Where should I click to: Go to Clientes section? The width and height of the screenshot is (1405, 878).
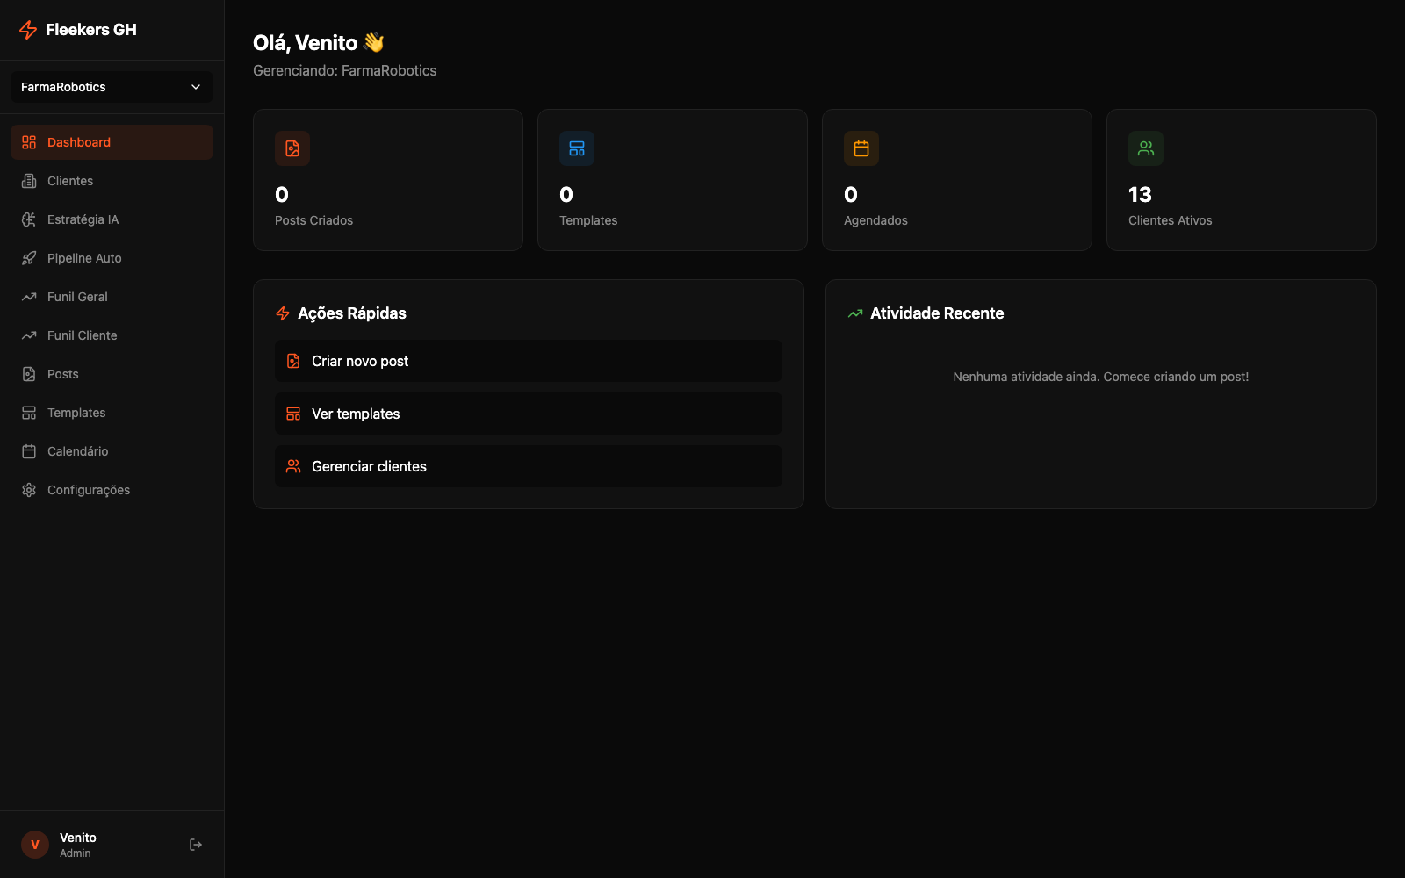point(112,181)
